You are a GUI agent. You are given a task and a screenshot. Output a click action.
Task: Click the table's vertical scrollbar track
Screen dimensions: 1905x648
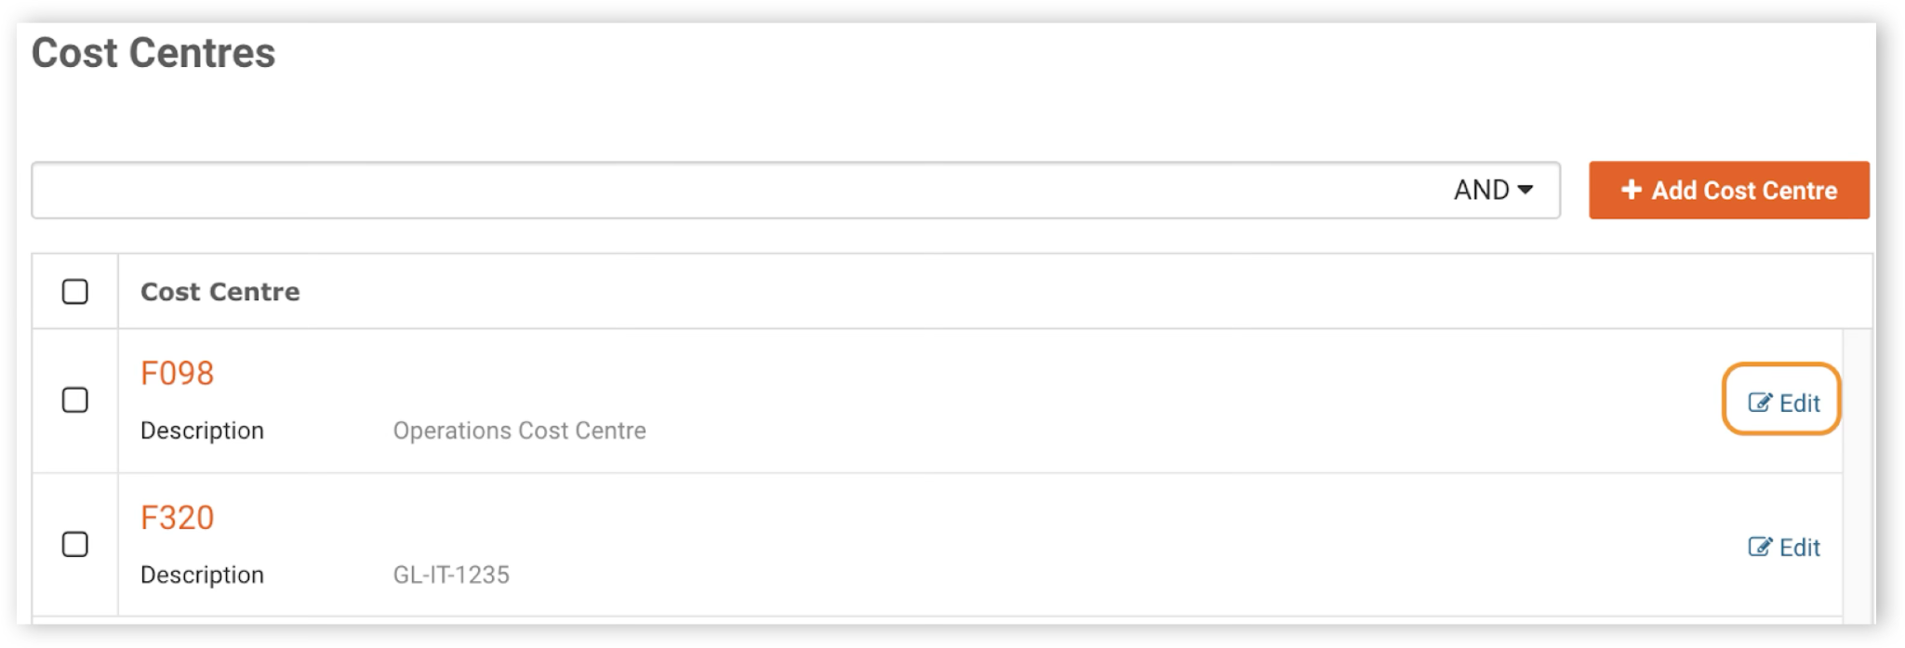[1858, 474]
